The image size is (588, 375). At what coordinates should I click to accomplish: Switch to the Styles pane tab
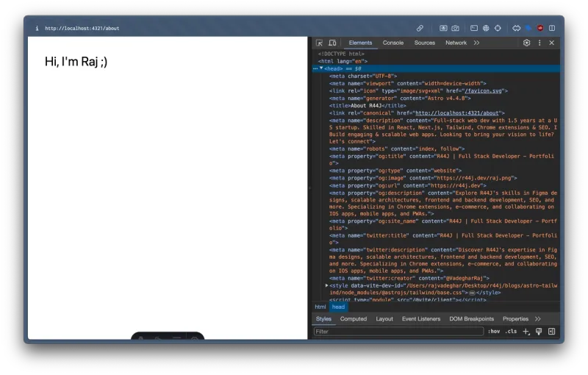(x=323, y=319)
